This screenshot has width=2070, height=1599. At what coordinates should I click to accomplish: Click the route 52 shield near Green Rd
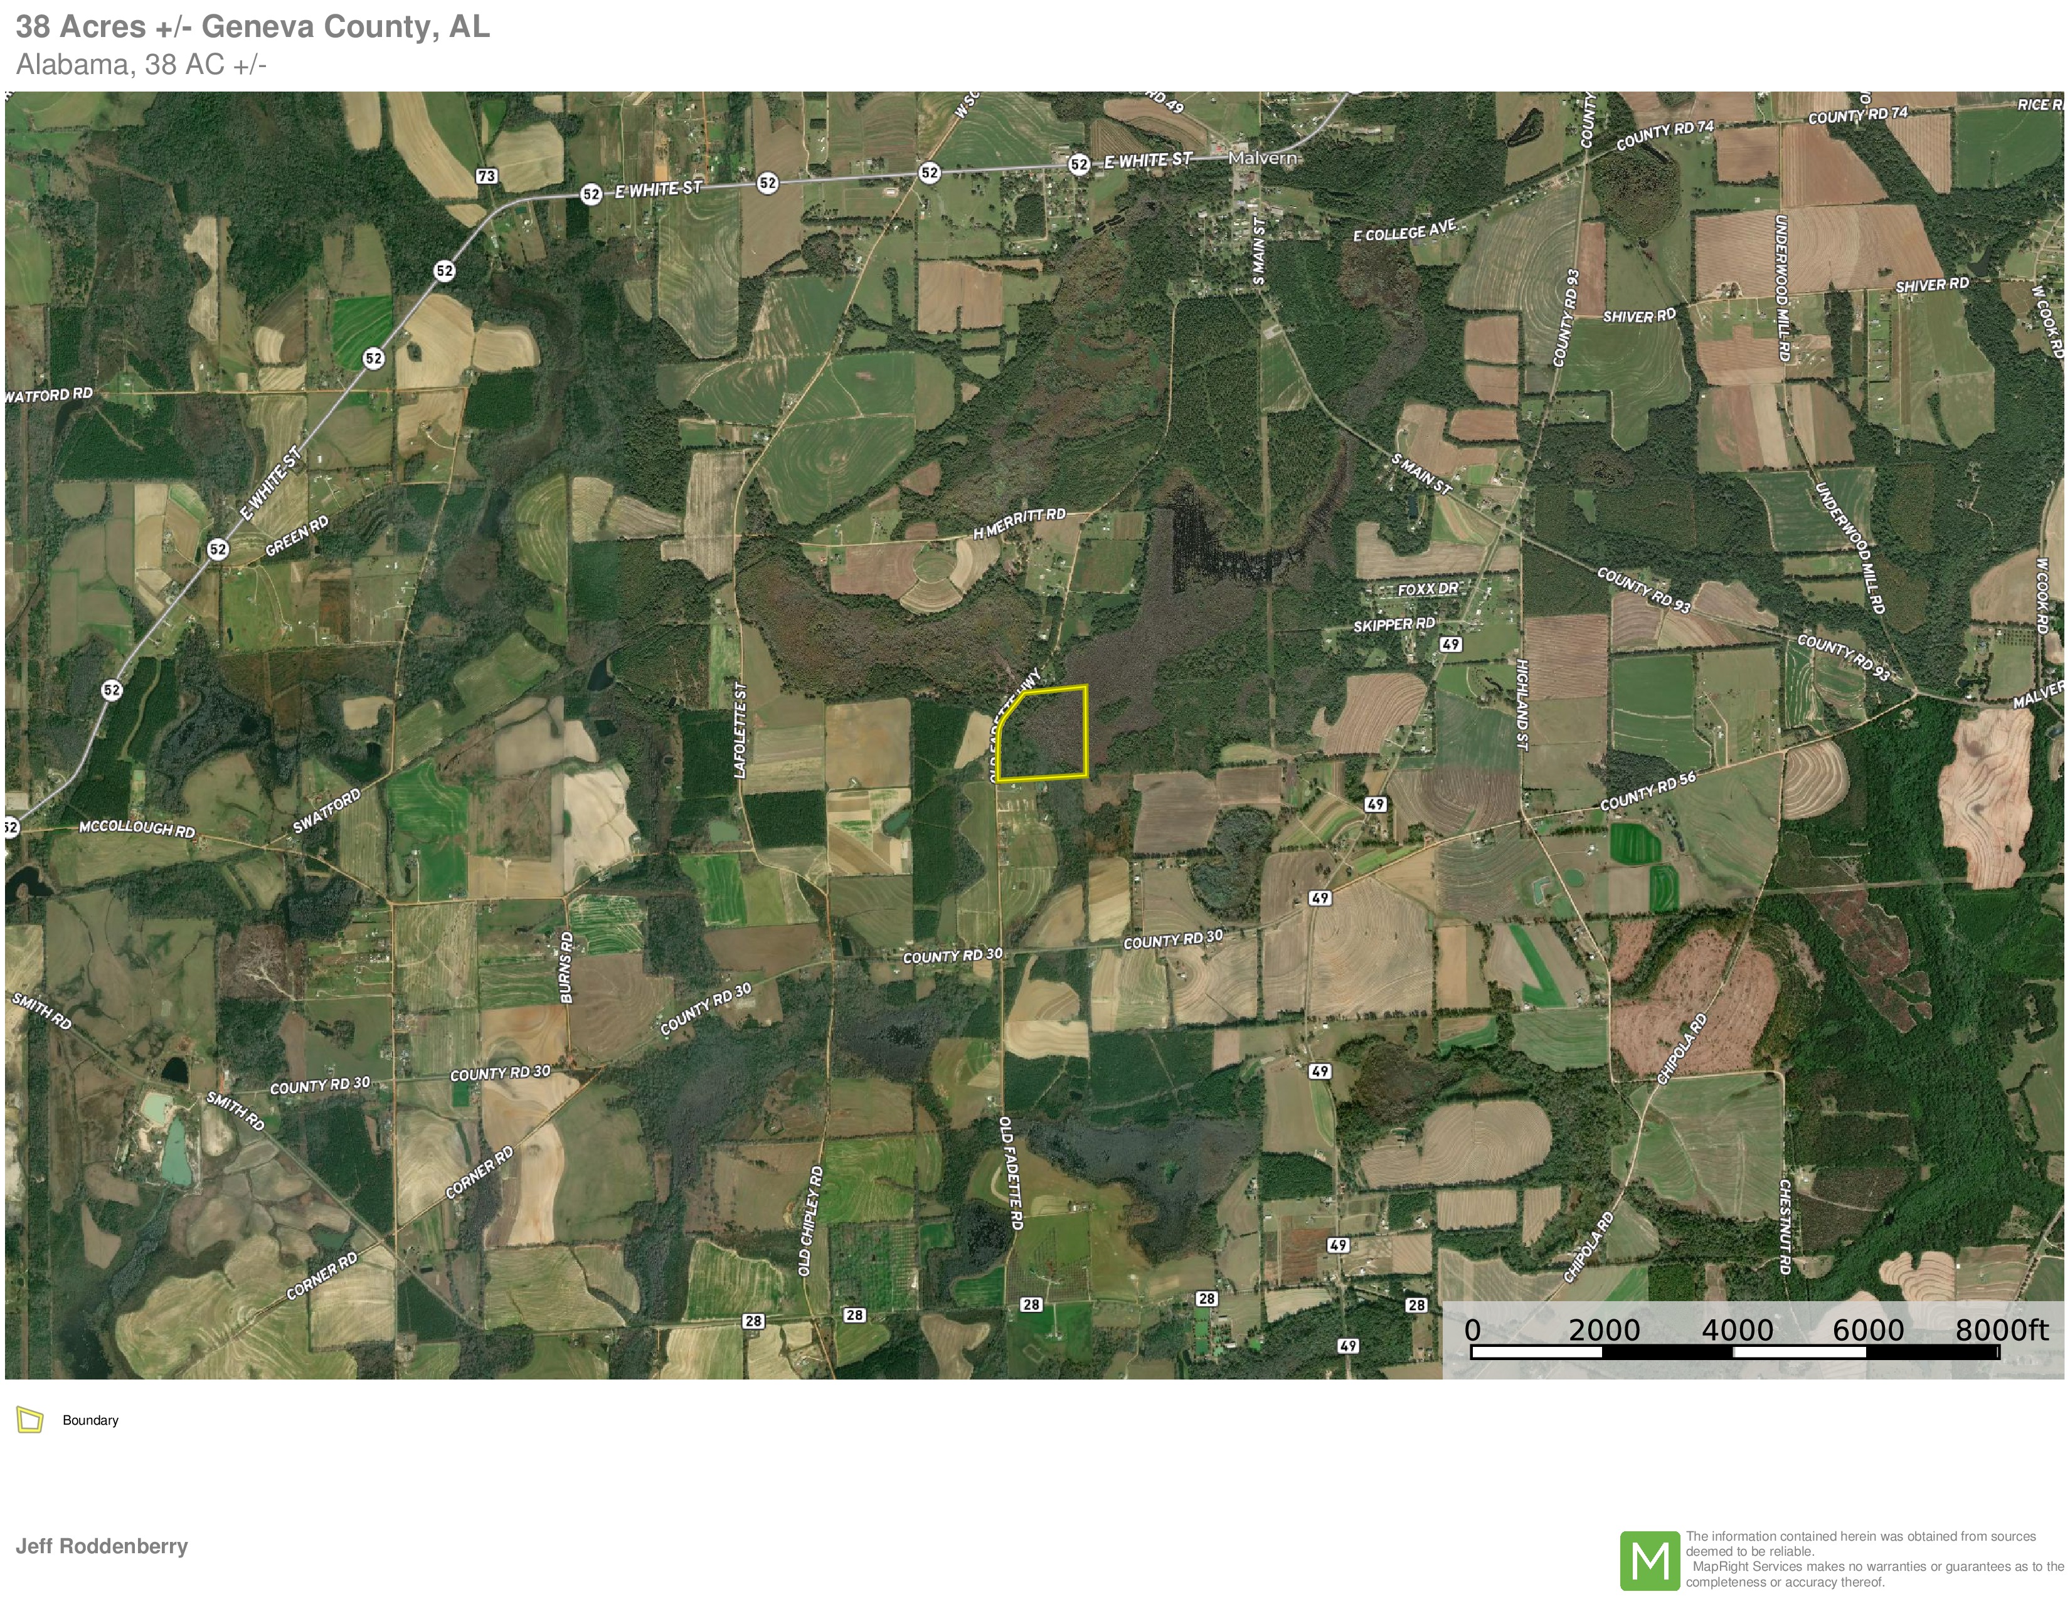point(218,549)
